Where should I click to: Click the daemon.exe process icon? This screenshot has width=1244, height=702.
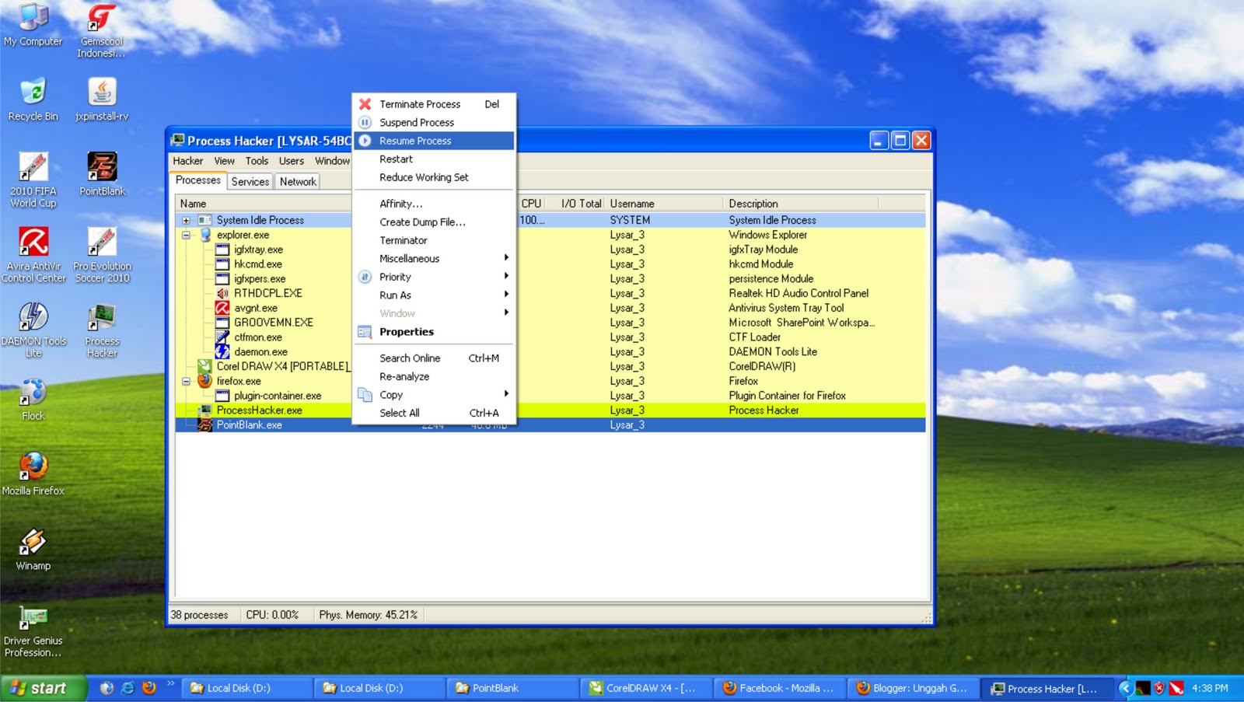[222, 351]
